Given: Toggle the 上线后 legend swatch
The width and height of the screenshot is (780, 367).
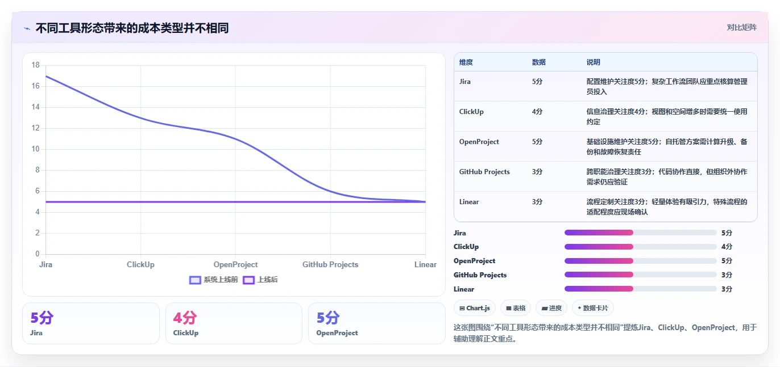Looking at the screenshot, I should (x=248, y=280).
